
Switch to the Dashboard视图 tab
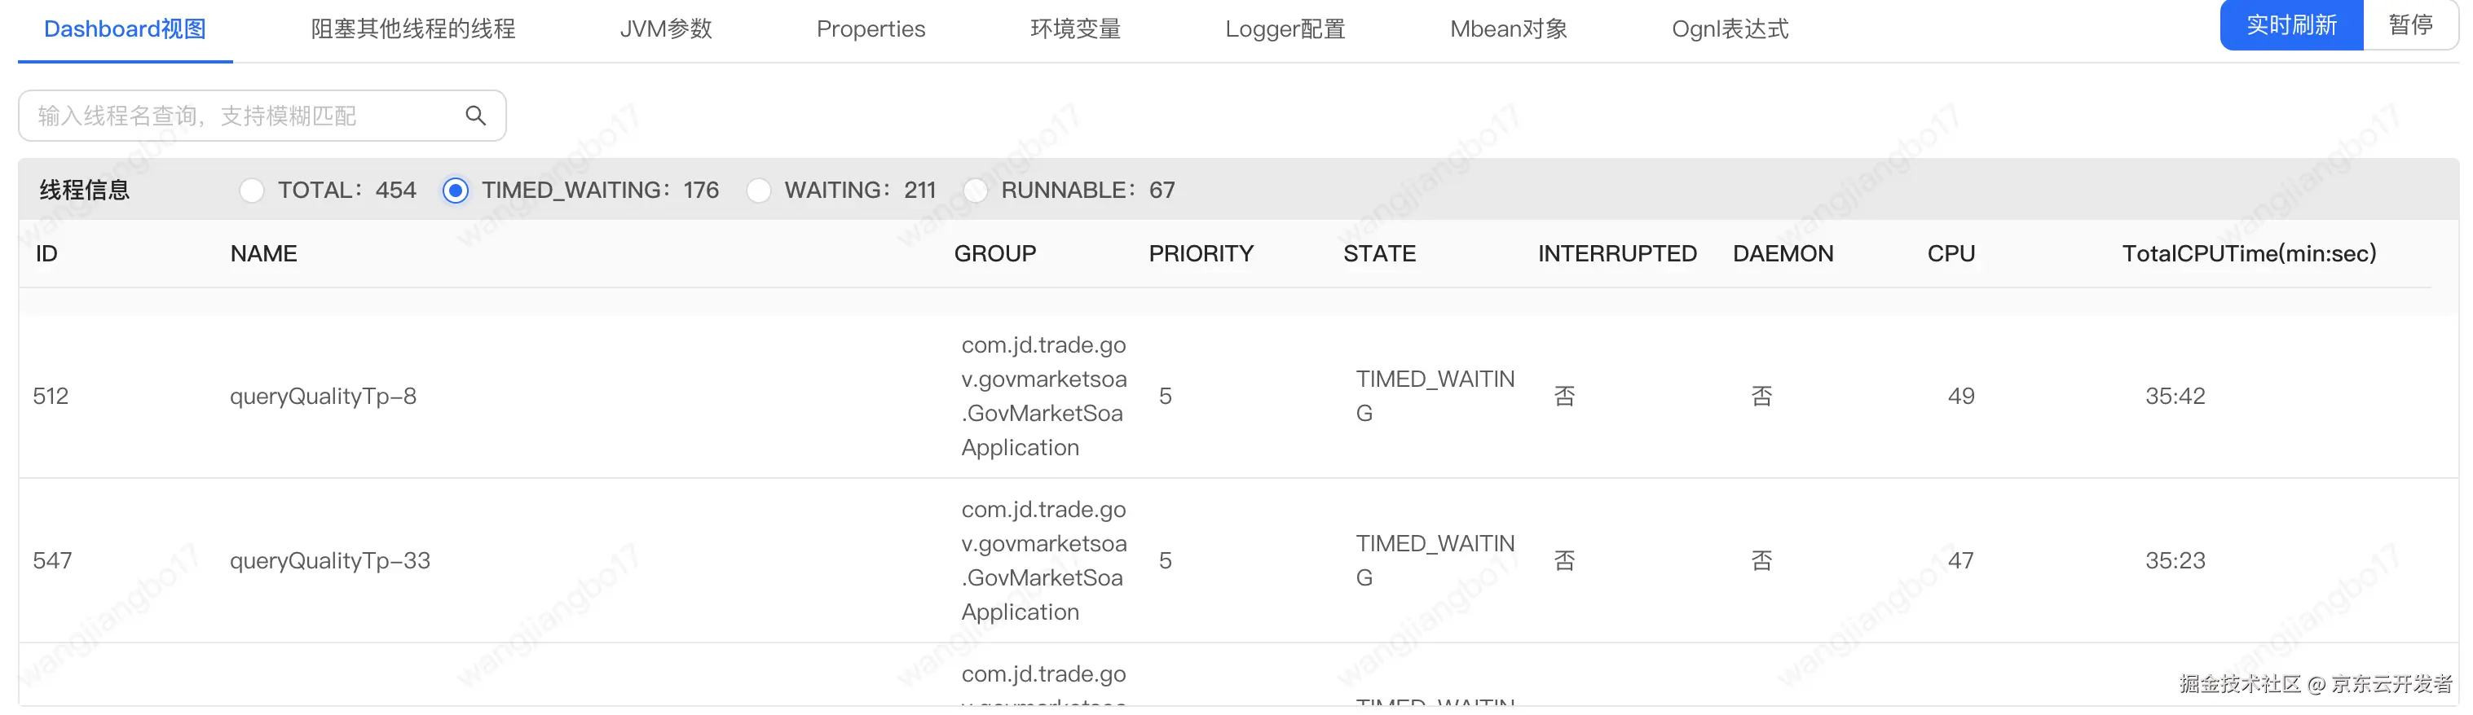pos(125,29)
